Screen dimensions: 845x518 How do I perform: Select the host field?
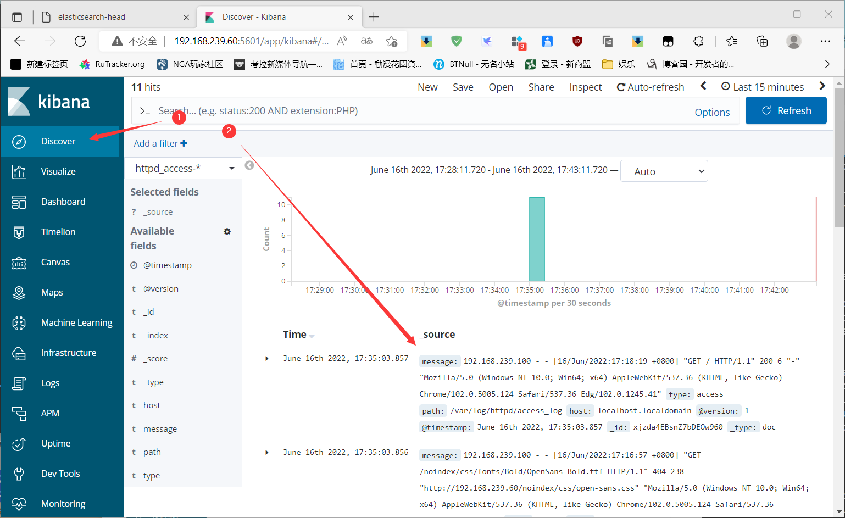pyautogui.click(x=152, y=405)
